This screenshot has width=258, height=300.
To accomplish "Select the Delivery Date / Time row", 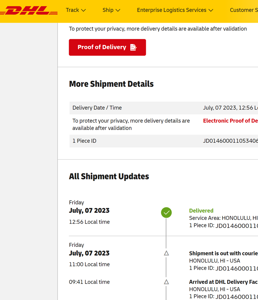I will coord(164,108).
